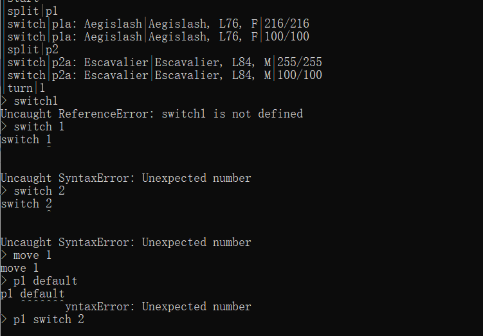Click the Aegislash line showing 100/100 HP
Screen dimensions: 483x336
[158, 37]
